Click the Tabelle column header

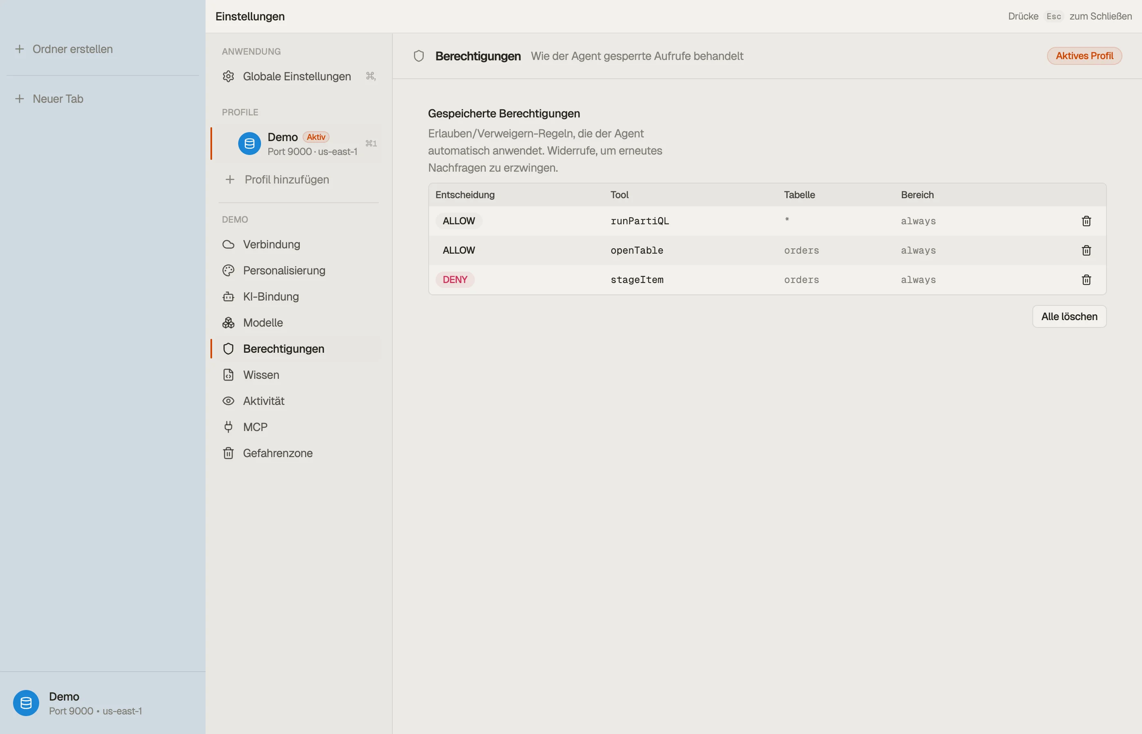point(799,195)
